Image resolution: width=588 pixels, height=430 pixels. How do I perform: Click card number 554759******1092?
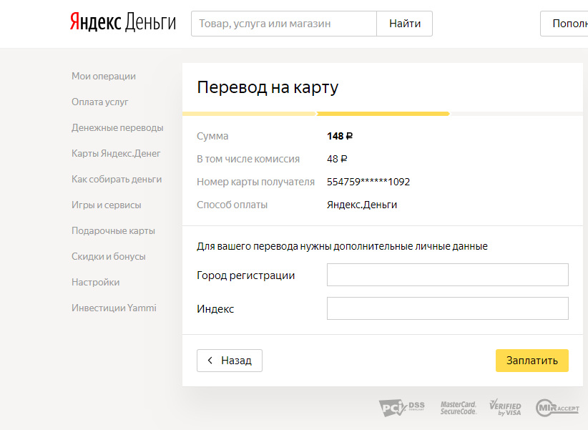[368, 182]
